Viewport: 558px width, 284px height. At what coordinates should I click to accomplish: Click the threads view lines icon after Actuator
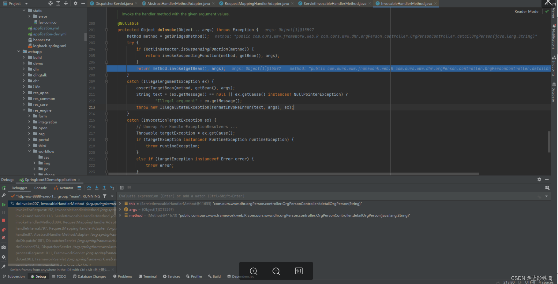coord(79,188)
